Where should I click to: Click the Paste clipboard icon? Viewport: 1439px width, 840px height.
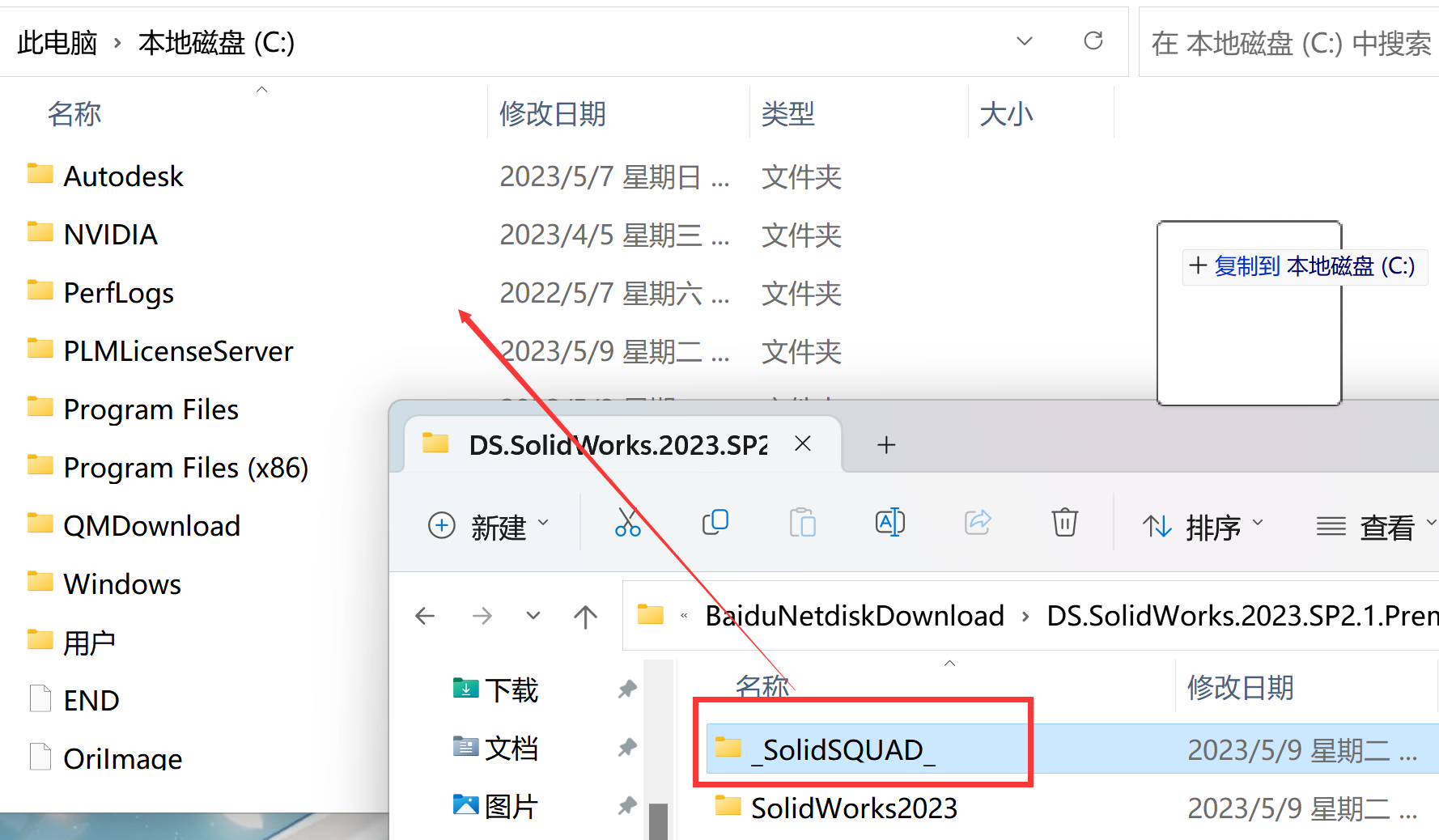tap(802, 524)
